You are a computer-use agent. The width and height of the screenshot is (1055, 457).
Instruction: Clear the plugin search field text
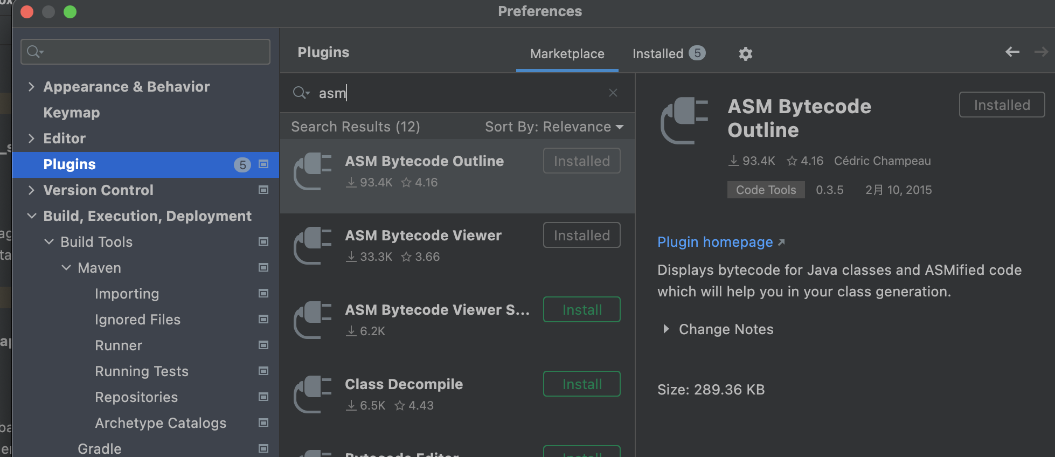613,93
